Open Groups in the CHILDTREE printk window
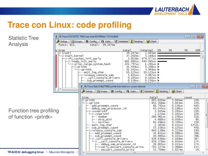The image size is (208, 156). coord(103,91)
